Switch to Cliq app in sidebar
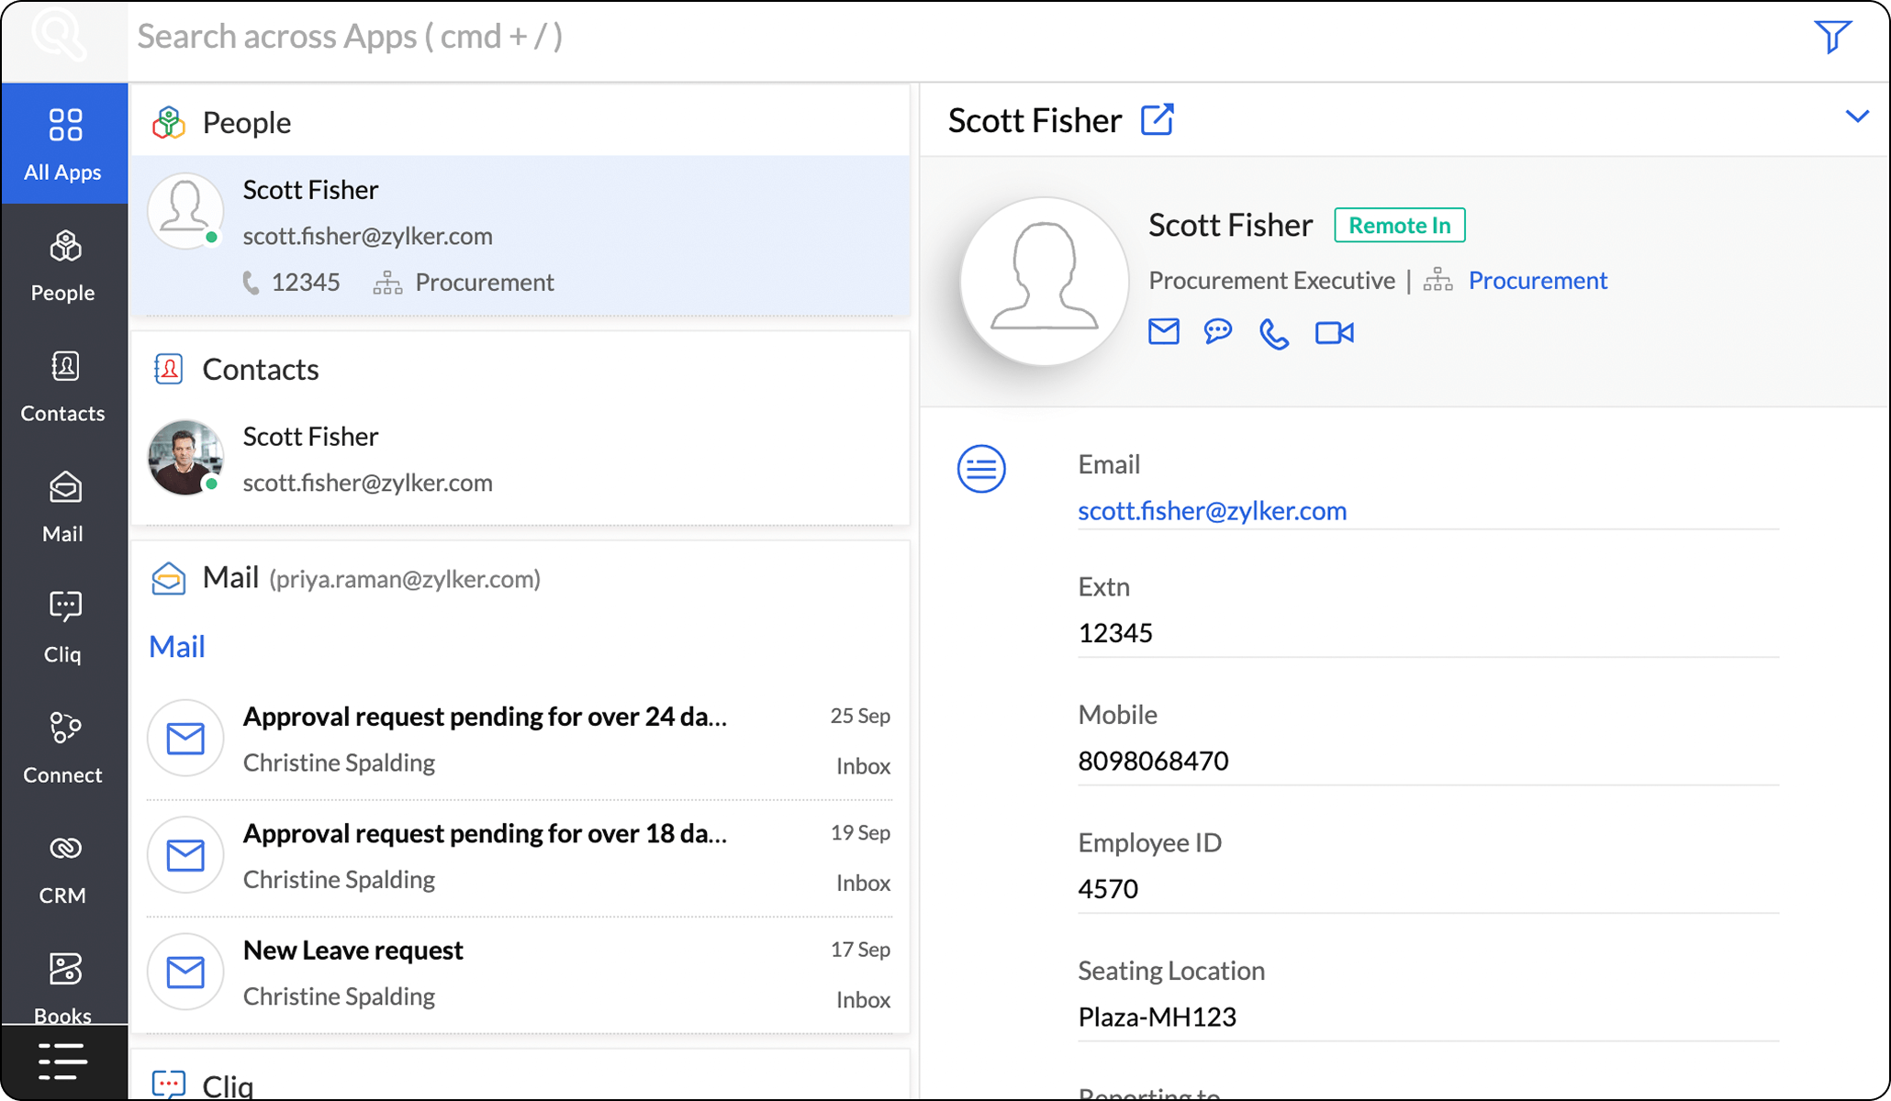This screenshot has height=1101, width=1891. pos(63,627)
